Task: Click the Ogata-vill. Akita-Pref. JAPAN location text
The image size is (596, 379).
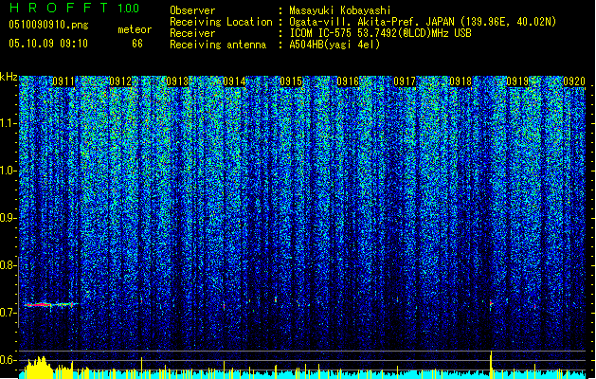Action: click(423, 22)
